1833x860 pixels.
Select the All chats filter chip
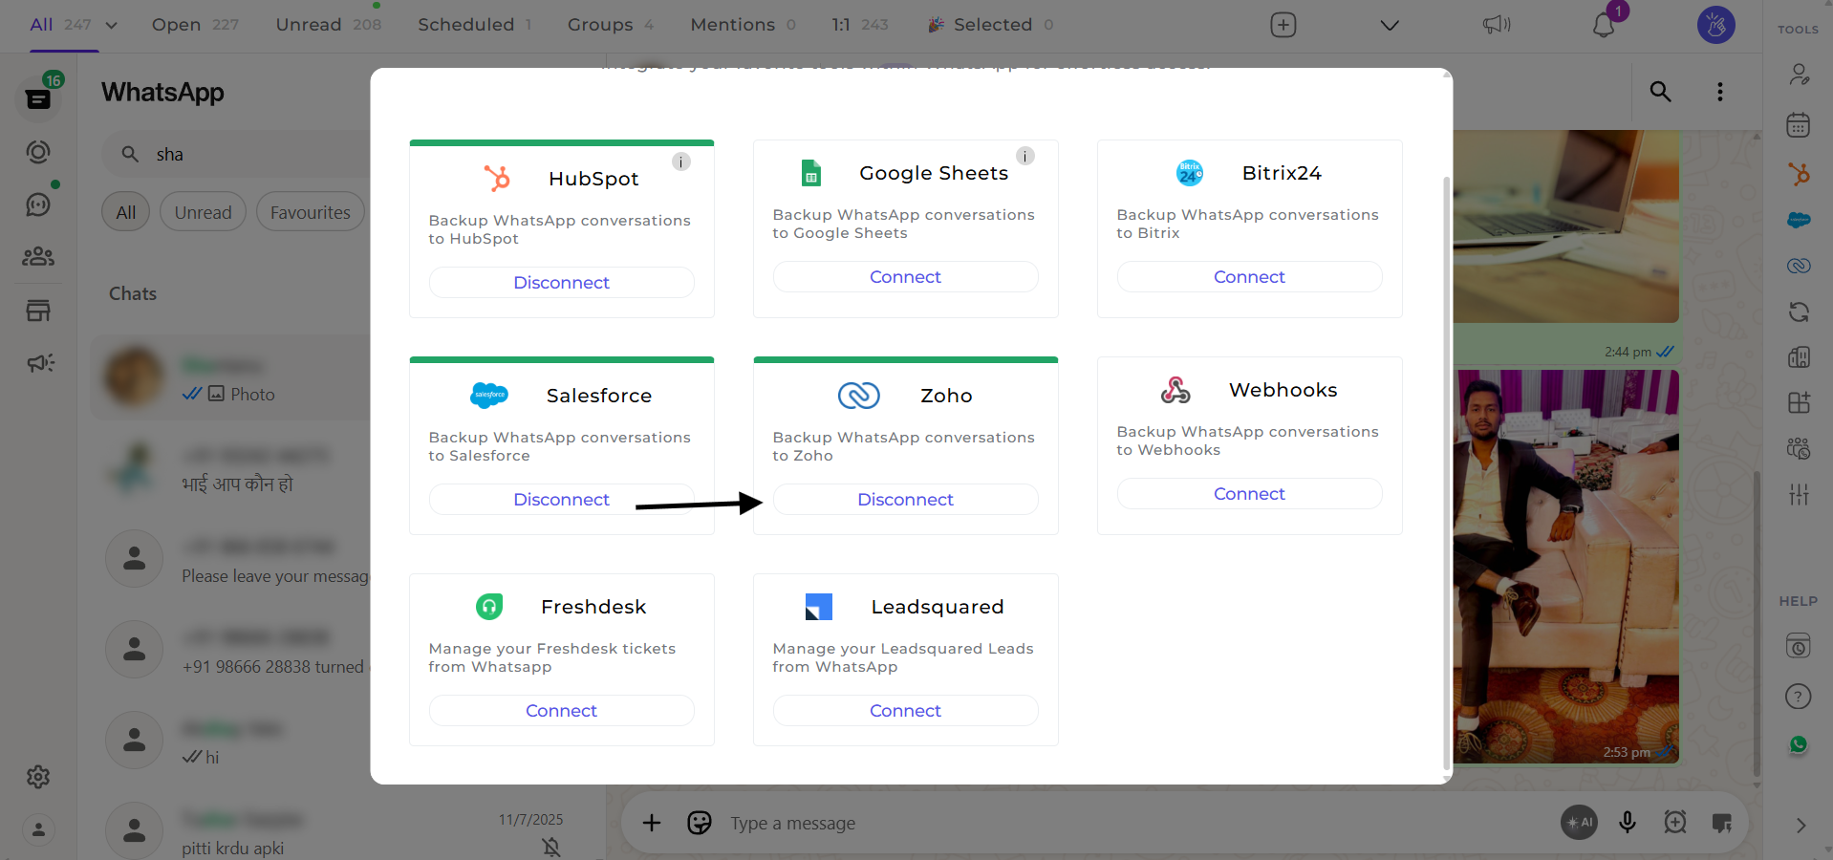pyautogui.click(x=126, y=212)
